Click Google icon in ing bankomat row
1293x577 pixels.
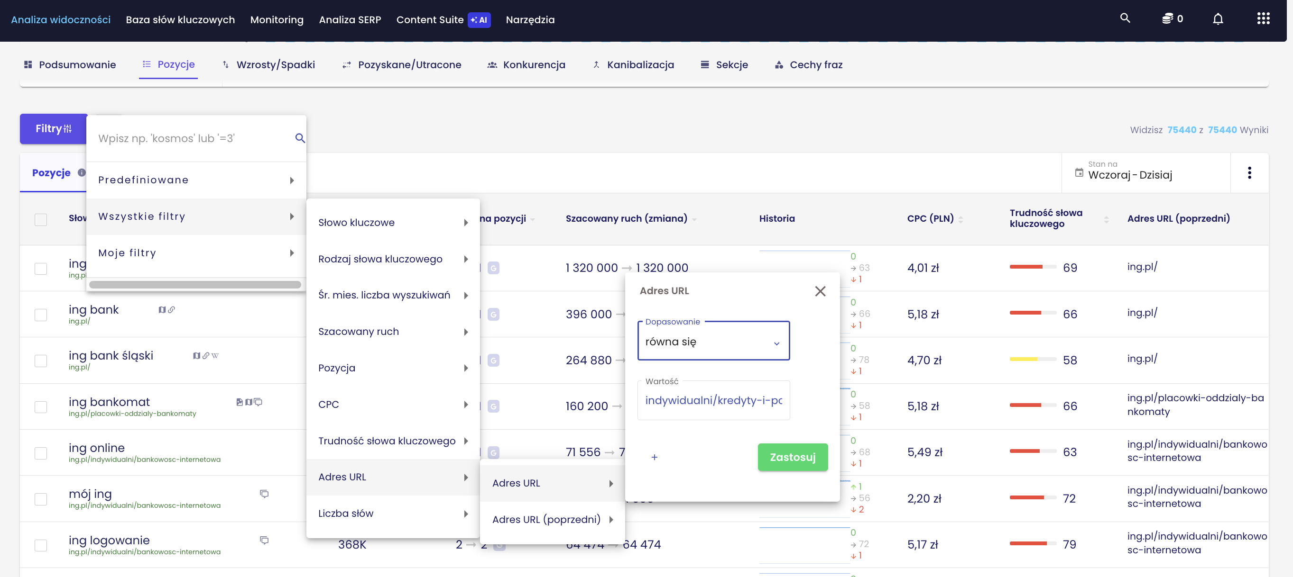493,406
